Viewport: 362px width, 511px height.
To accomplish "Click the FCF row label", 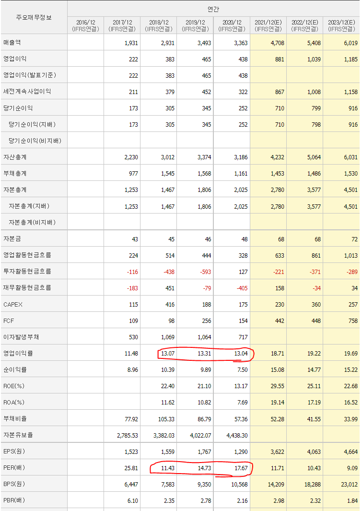I will coord(9,321).
